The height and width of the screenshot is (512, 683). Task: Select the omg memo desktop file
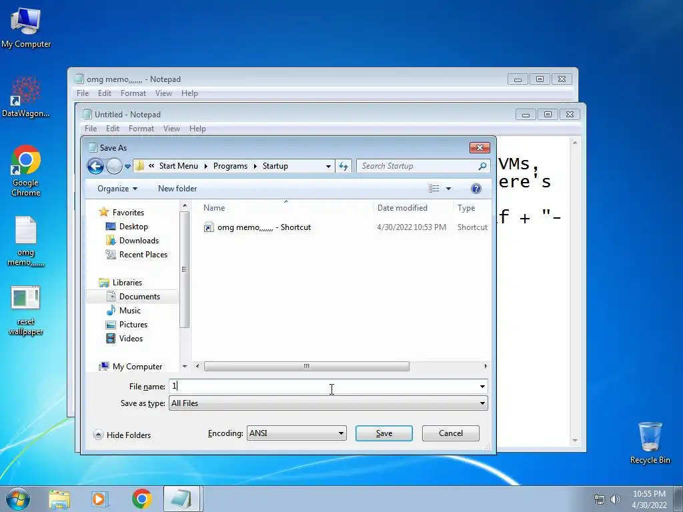point(26,241)
